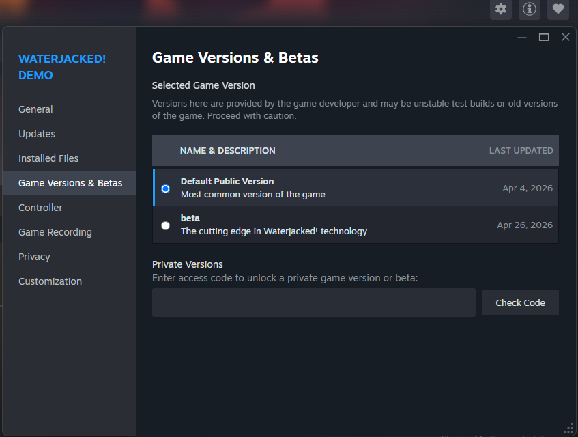The height and width of the screenshot is (437, 578).
Task: Click the NAME & DESCRIPTION column header
Action: [x=227, y=150]
